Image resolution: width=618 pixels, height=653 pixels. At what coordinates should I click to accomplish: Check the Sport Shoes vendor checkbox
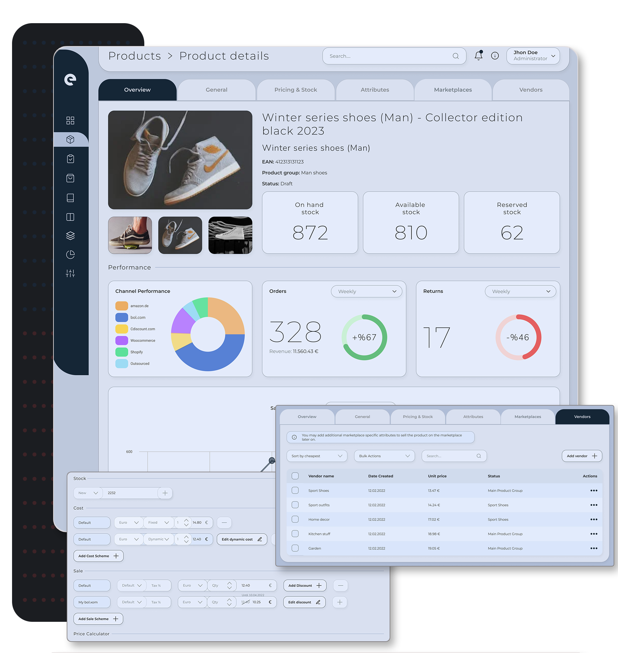click(295, 490)
